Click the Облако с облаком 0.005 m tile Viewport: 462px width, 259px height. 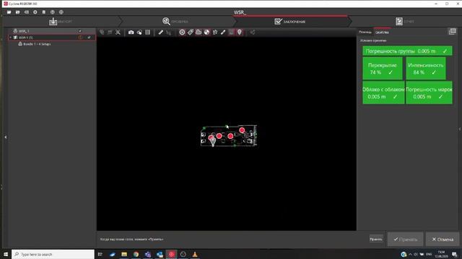click(383, 93)
